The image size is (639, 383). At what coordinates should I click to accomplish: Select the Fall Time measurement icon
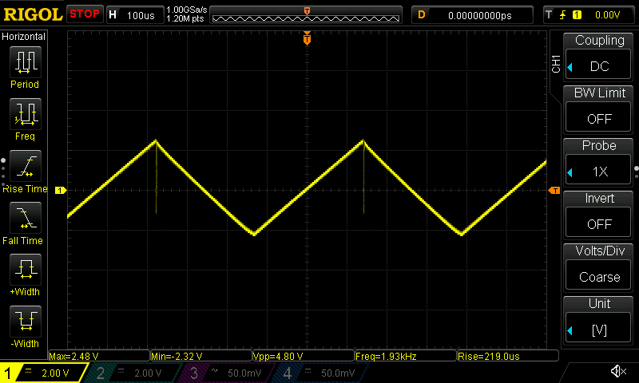(x=26, y=218)
